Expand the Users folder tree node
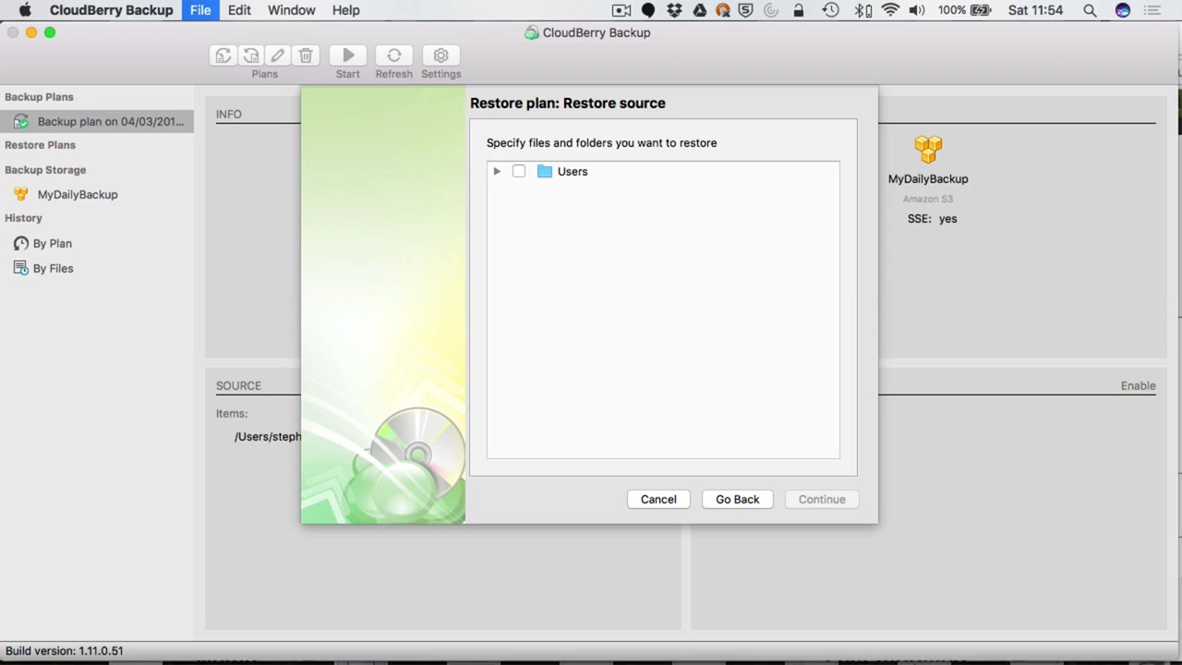The image size is (1182, 665). click(497, 171)
